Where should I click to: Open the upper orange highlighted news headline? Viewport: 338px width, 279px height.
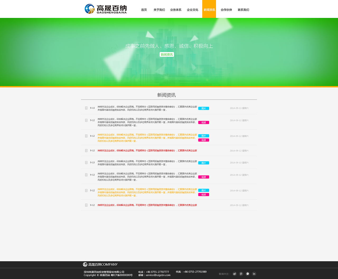pyautogui.click(x=147, y=138)
